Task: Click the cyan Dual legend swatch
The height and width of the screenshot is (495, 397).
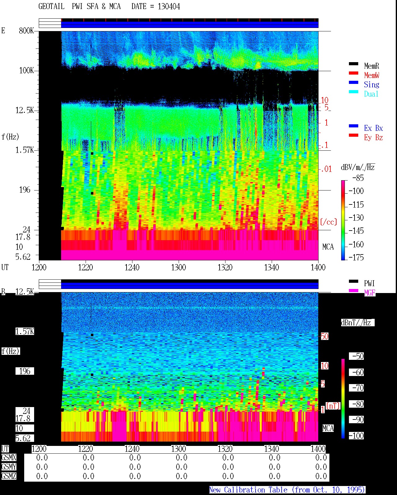Action: pyautogui.click(x=354, y=92)
